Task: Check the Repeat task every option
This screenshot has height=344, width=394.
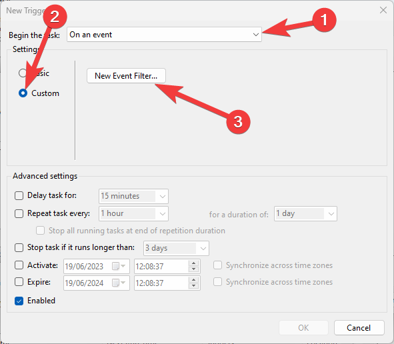Action: pyautogui.click(x=19, y=213)
